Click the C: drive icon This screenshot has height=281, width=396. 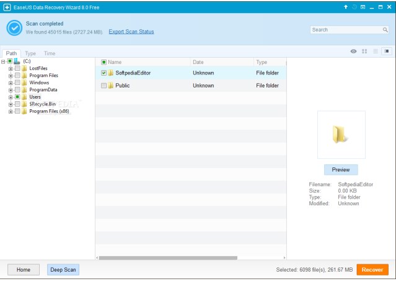click(x=17, y=61)
